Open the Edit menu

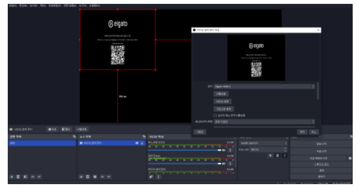tap(23, 5)
